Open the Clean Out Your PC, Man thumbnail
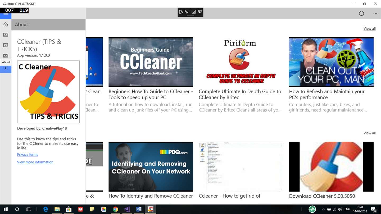 click(x=331, y=62)
